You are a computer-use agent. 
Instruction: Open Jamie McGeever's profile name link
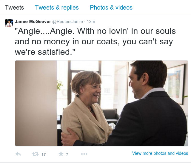coord(33,22)
